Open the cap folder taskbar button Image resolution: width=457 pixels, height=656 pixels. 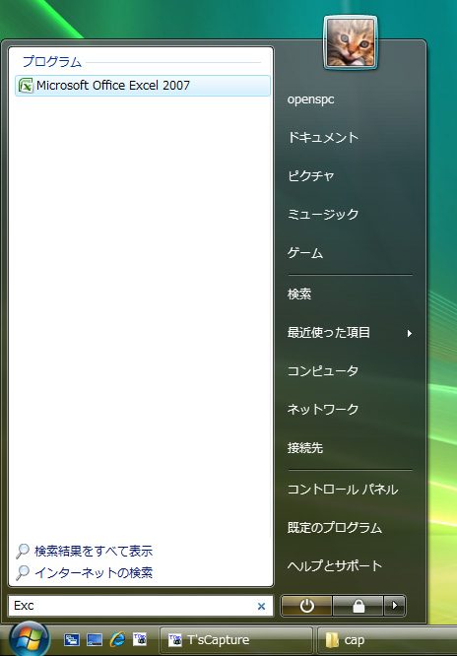pyautogui.click(x=387, y=640)
